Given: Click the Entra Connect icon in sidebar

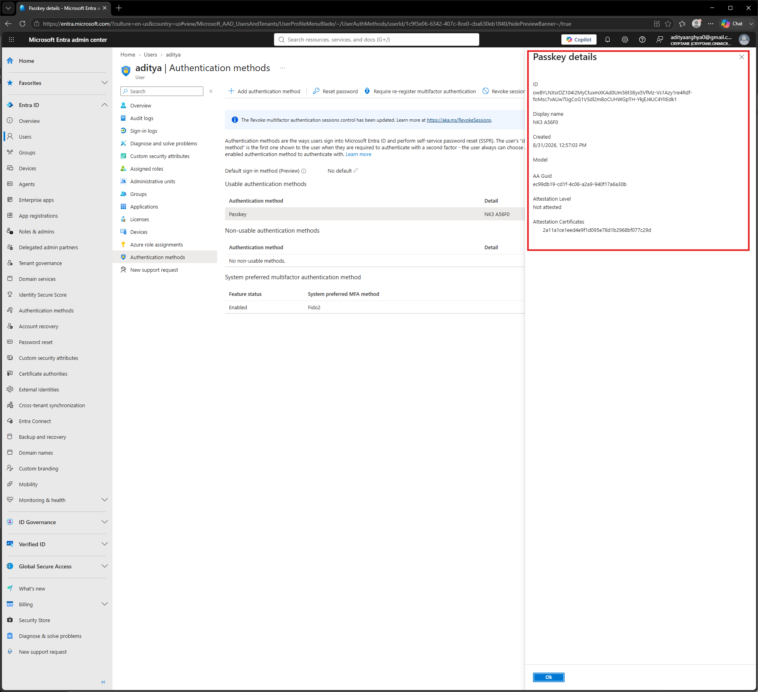Looking at the screenshot, I should (x=10, y=421).
